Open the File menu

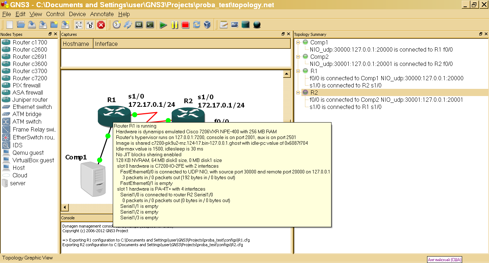tap(6, 14)
